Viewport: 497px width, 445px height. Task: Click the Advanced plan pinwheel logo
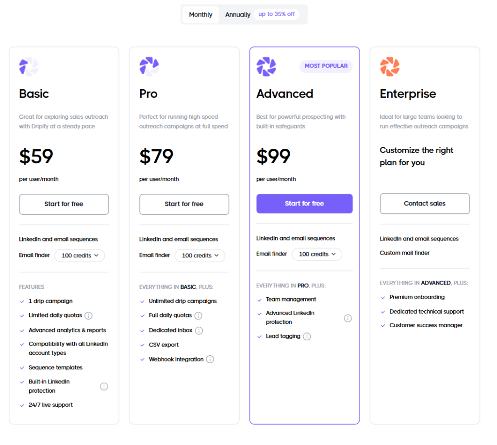click(266, 66)
